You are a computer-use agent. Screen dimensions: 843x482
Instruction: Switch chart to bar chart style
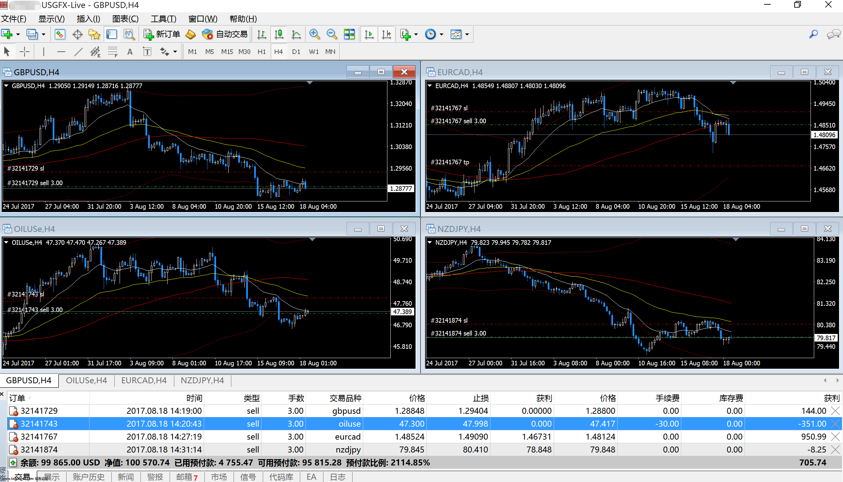262,34
